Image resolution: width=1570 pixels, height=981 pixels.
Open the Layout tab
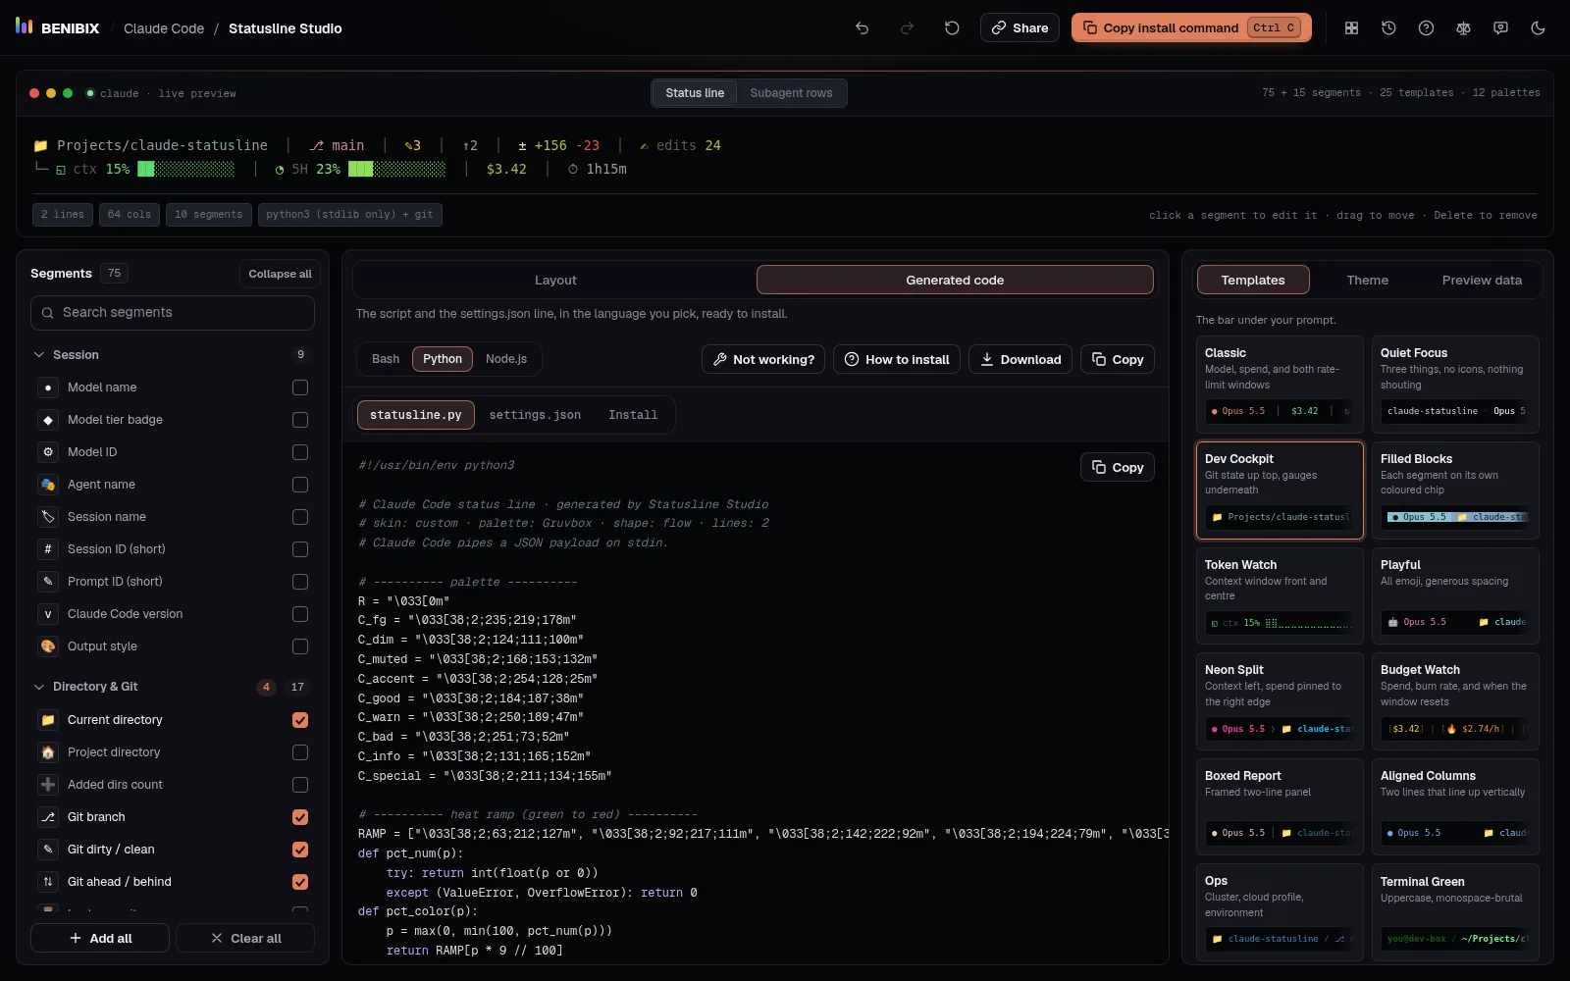[555, 280]
